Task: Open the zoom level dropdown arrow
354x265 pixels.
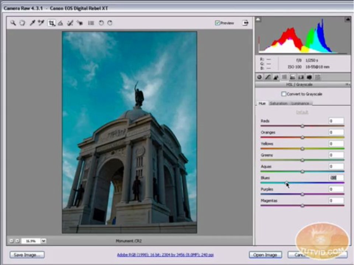Action: (x=44, y=241)
